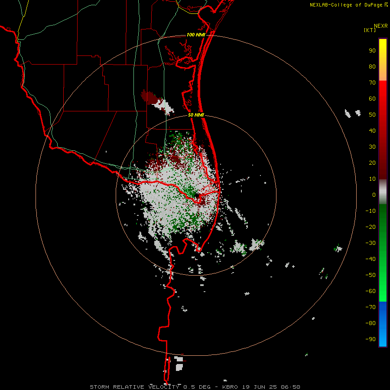The image size is (390, 390).
Task: Click the -20 value on velocity scale
Action: 370,227
